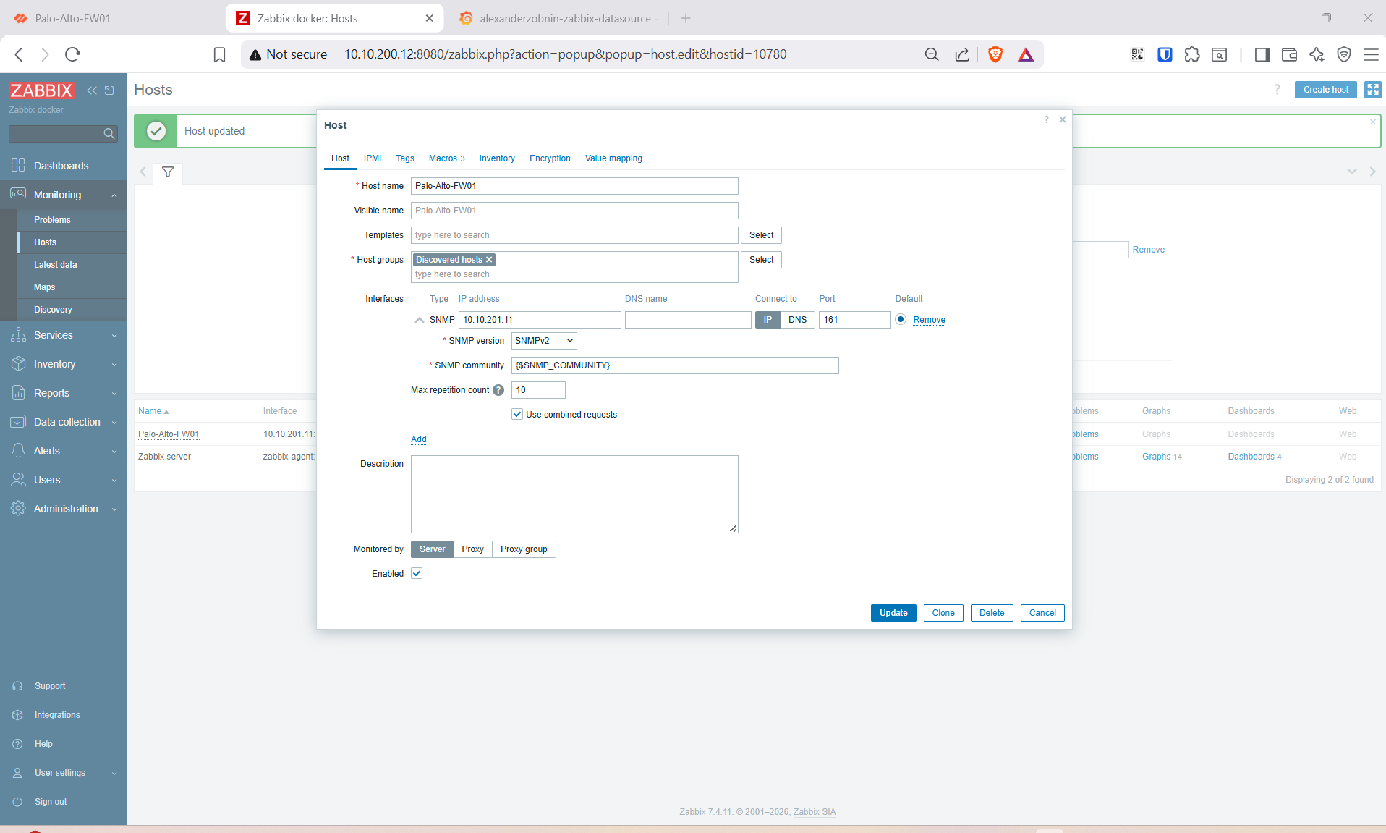The width and height of the screenshot is (1386, 833).
Task: Close the Host edit dialog
Action: click(x=1063, y=119)
